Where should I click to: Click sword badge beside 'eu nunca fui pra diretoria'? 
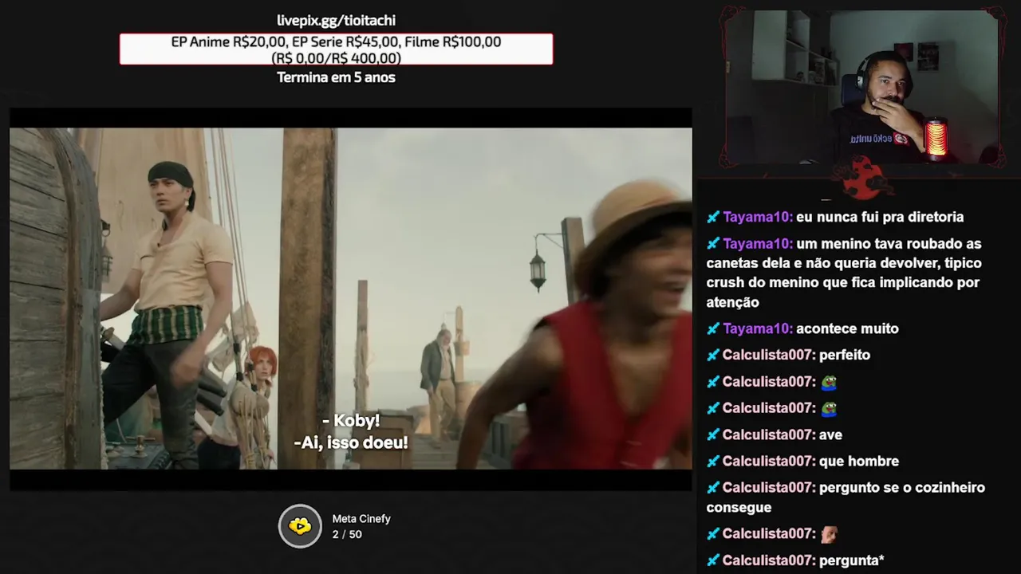(x=713, y=217)
